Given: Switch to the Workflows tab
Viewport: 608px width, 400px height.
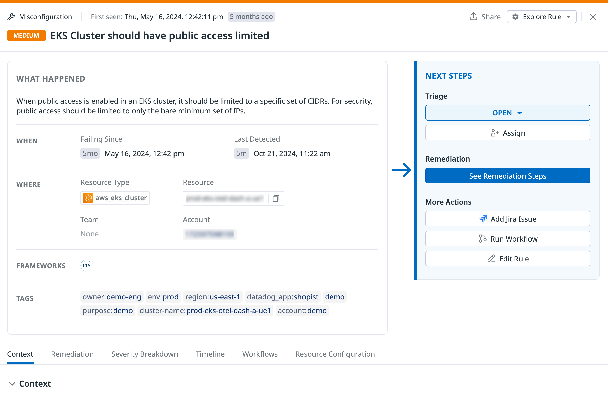Looking at the screenshot, I should pyautogui.click(x=260, y=354).
